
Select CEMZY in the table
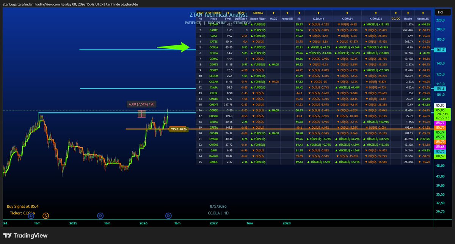214,70
